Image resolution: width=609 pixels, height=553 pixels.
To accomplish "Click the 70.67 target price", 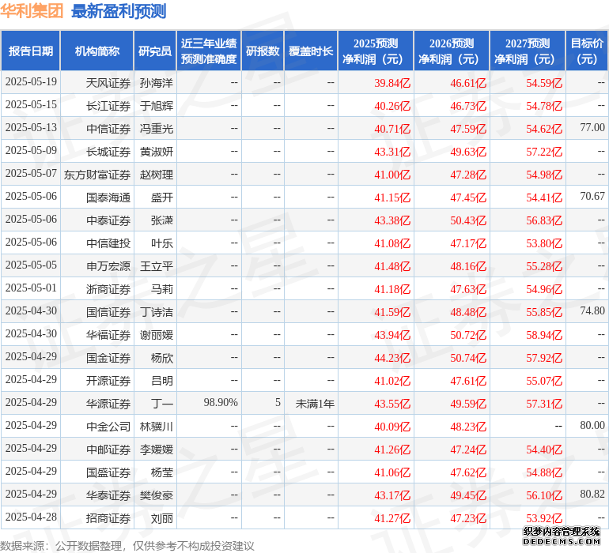I will [x=592, y=197].
